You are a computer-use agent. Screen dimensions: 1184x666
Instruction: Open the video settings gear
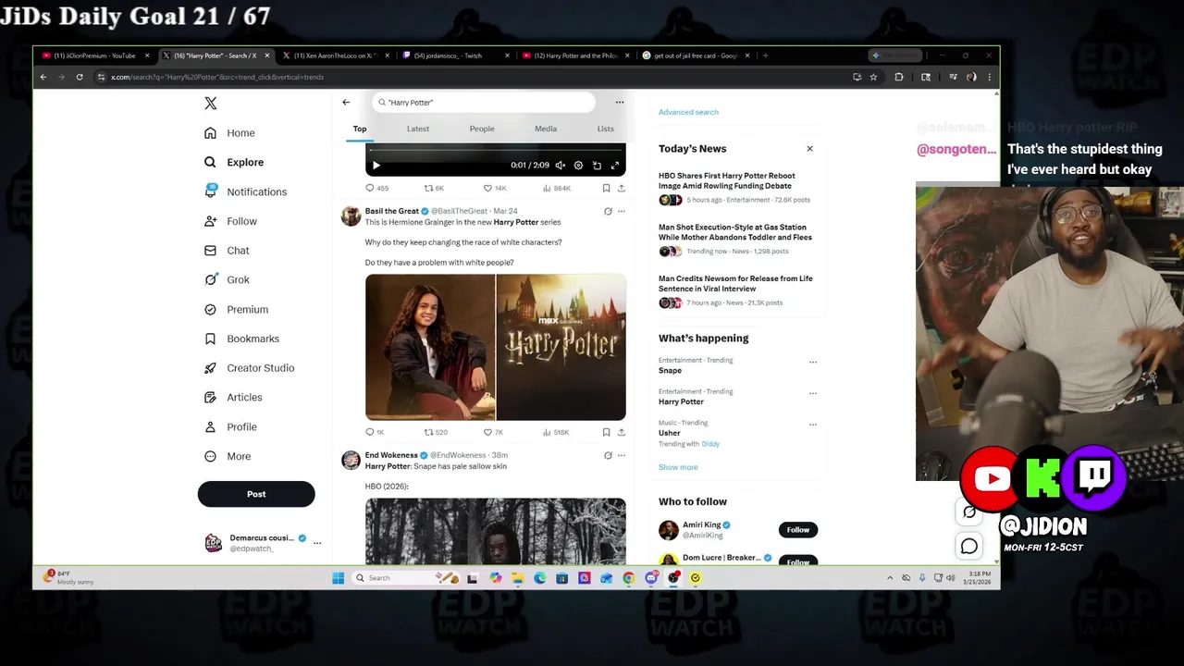pos(578,166)
